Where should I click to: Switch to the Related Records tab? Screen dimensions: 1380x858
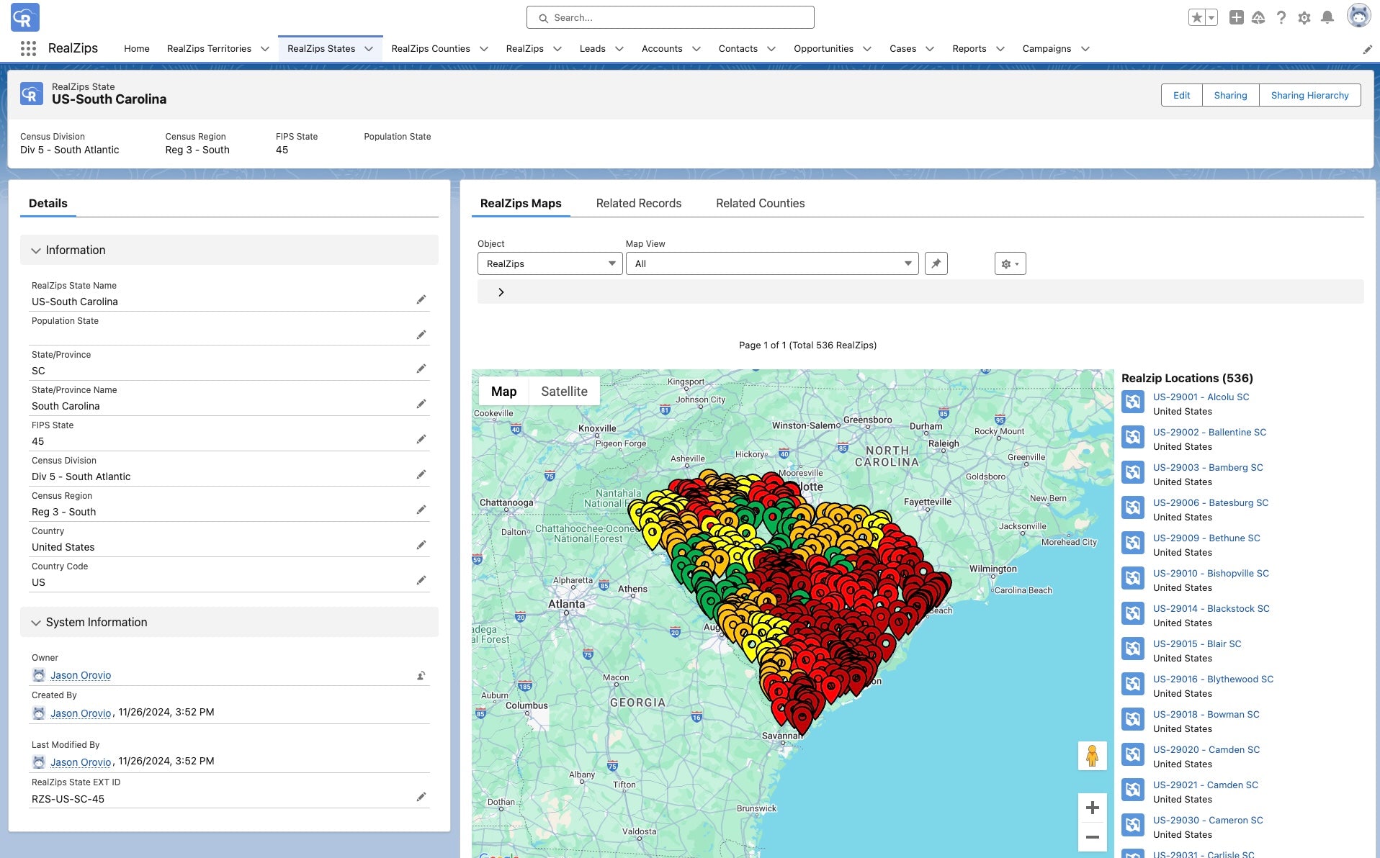(638, 203)
